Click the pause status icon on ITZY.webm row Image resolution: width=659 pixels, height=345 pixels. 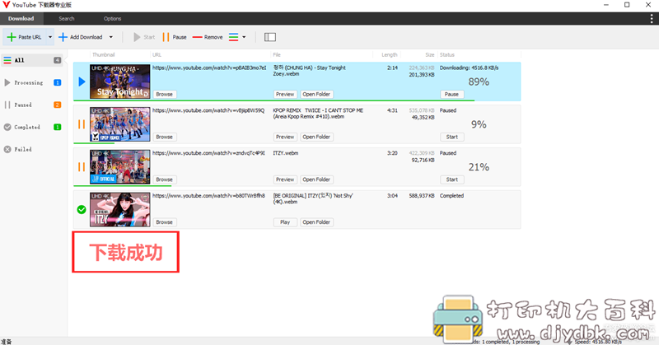[x=82, y=167]
